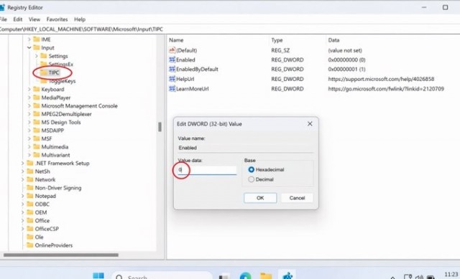Expand the Multimedia registry key

tap(29, 147)
